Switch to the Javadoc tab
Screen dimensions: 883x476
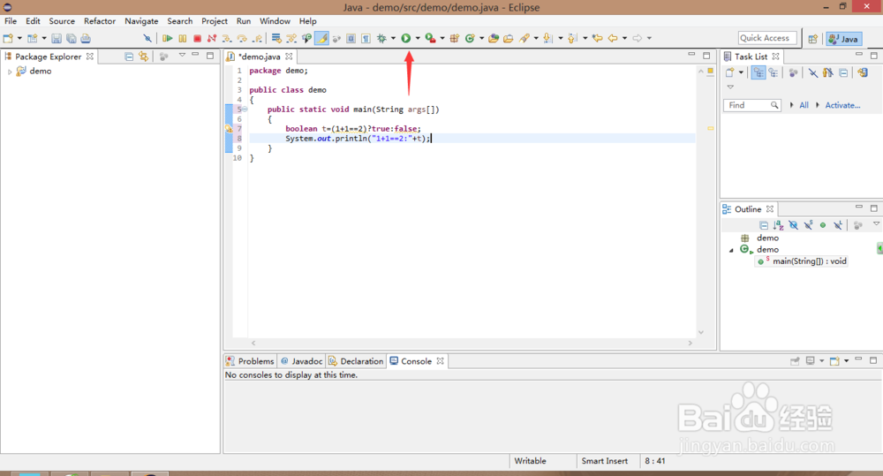coord(301,361)
